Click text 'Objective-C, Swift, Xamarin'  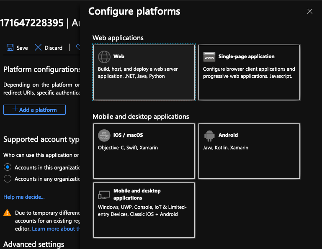click(128, 148)
